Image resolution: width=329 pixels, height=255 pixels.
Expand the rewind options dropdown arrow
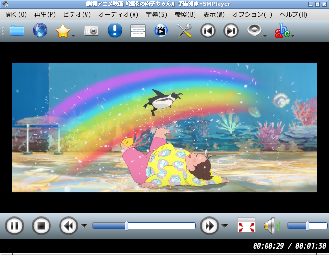[x=84, y=225]
